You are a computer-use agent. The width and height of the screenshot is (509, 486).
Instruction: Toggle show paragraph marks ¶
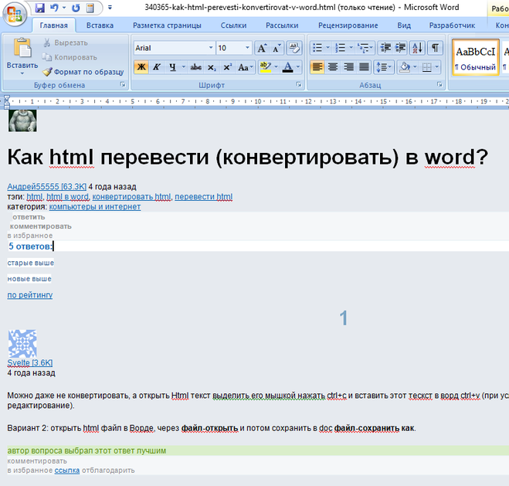[435, 48]
